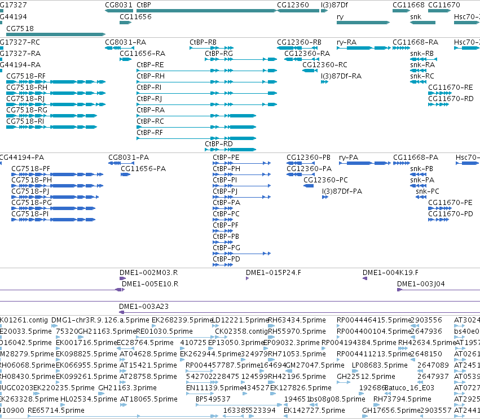Click EST label CK02358.contig
This screenshot has height=419, width=480.
(x=241, y=331)
